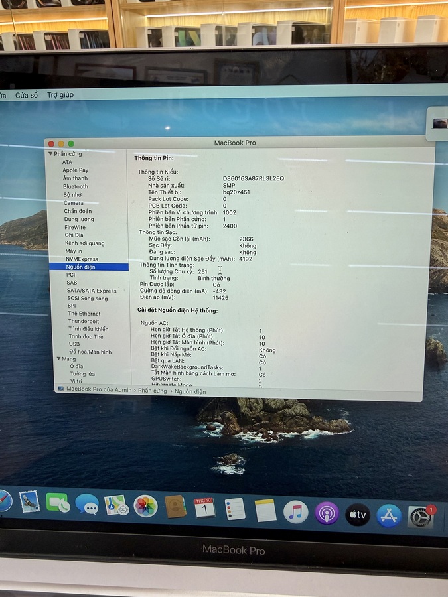Select Đồ họa/Màn hình in the sidebar
Image resolution: width=448 pixels, height=597 pixels.
coord(90,352)
